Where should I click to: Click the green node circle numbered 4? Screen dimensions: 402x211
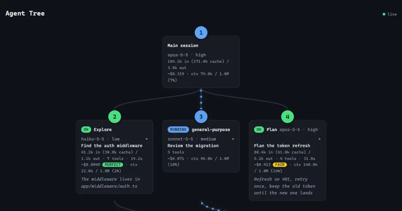(x=287, y=117)
